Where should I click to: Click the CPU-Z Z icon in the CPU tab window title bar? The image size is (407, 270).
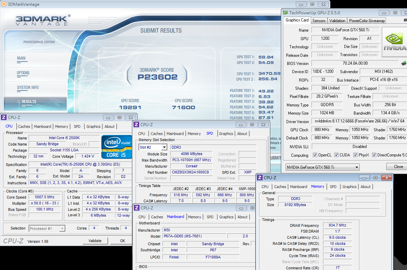4,117
